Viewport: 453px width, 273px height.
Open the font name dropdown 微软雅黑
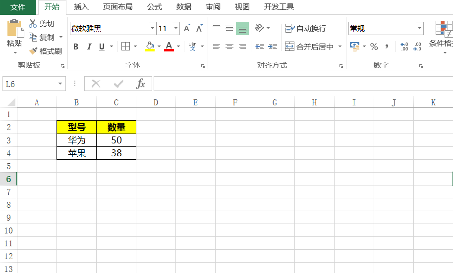pyautogui.click(x=153, y=28)
